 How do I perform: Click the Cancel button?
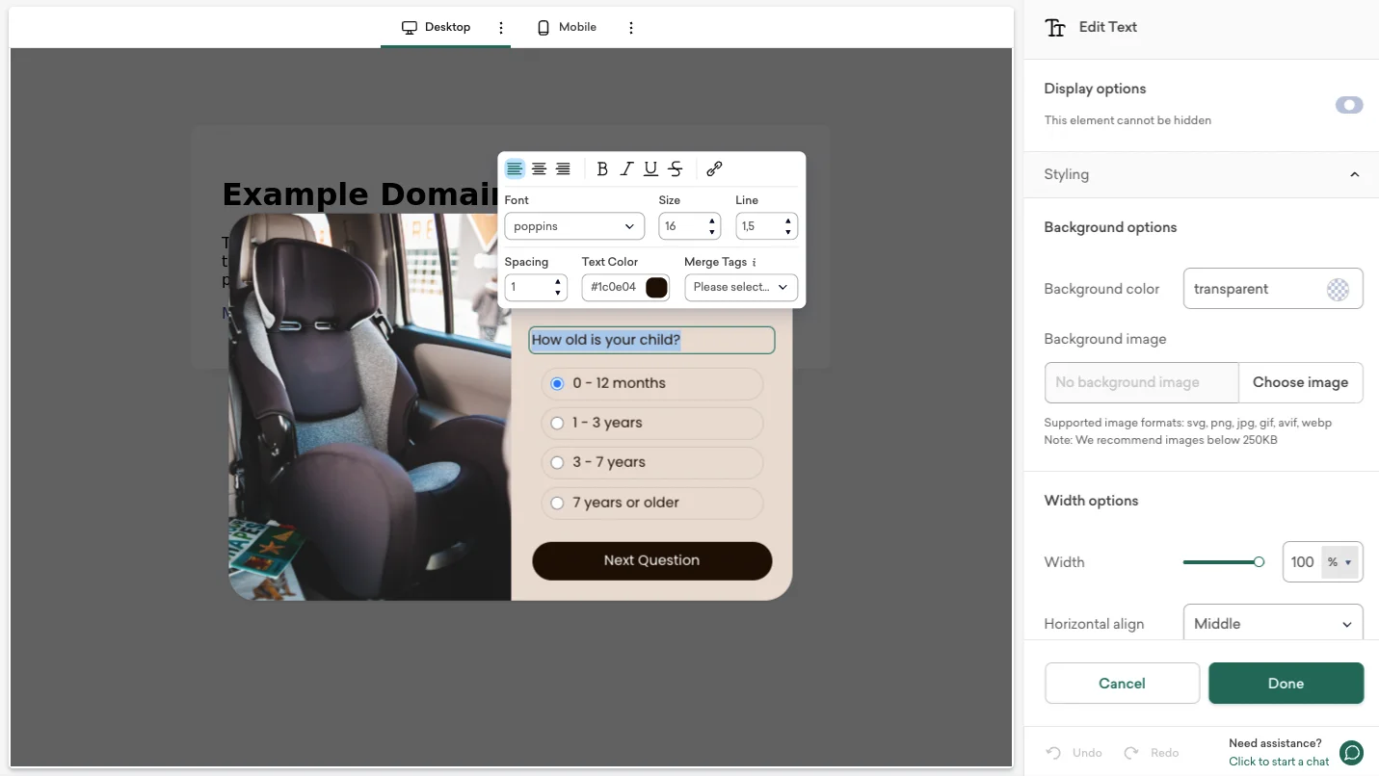[x=1122, y=684]
